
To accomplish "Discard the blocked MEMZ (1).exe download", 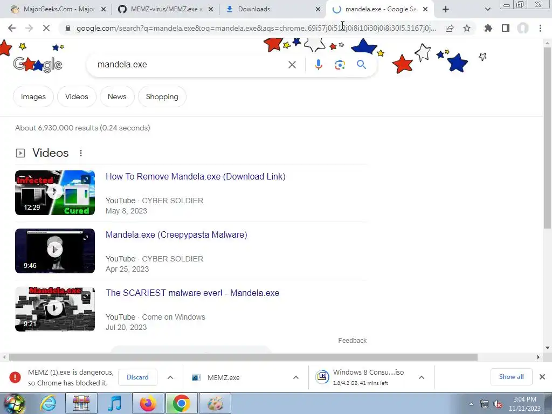I will (x=137, y=377).
